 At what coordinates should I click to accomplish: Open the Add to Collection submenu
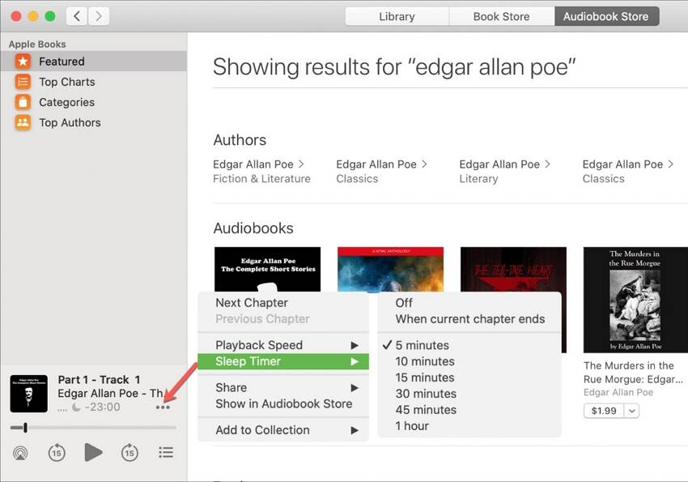click(x=283, y=430)
